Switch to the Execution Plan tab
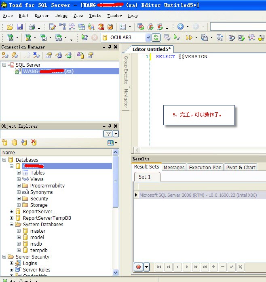Viewport: 266px width, 282px height. click(205, 167)
